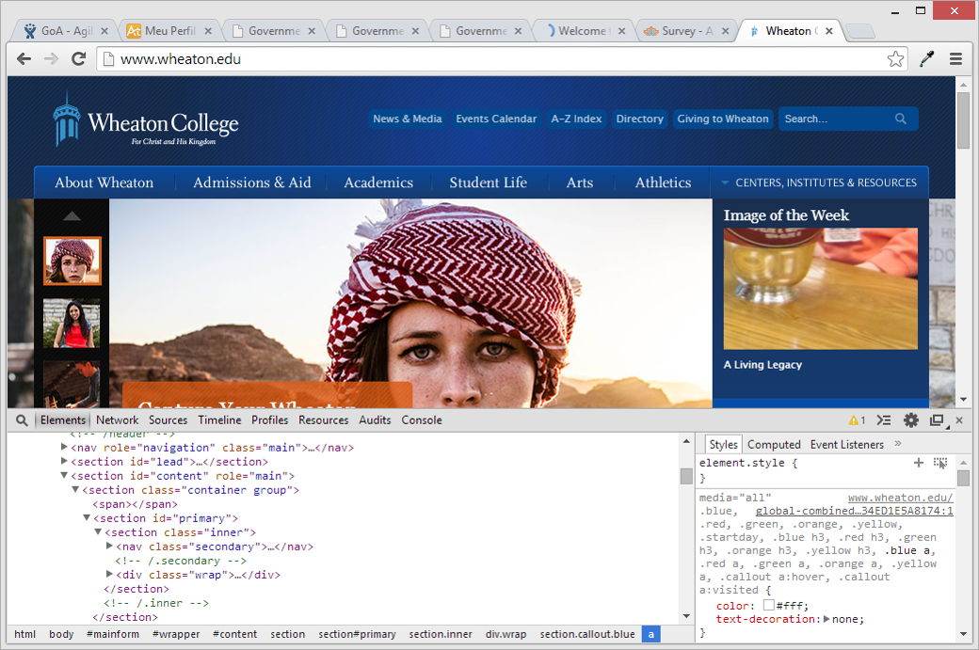Screen dimensions: 979x650
Task: Click the back navigation arrow
Action: pos(24,58)
